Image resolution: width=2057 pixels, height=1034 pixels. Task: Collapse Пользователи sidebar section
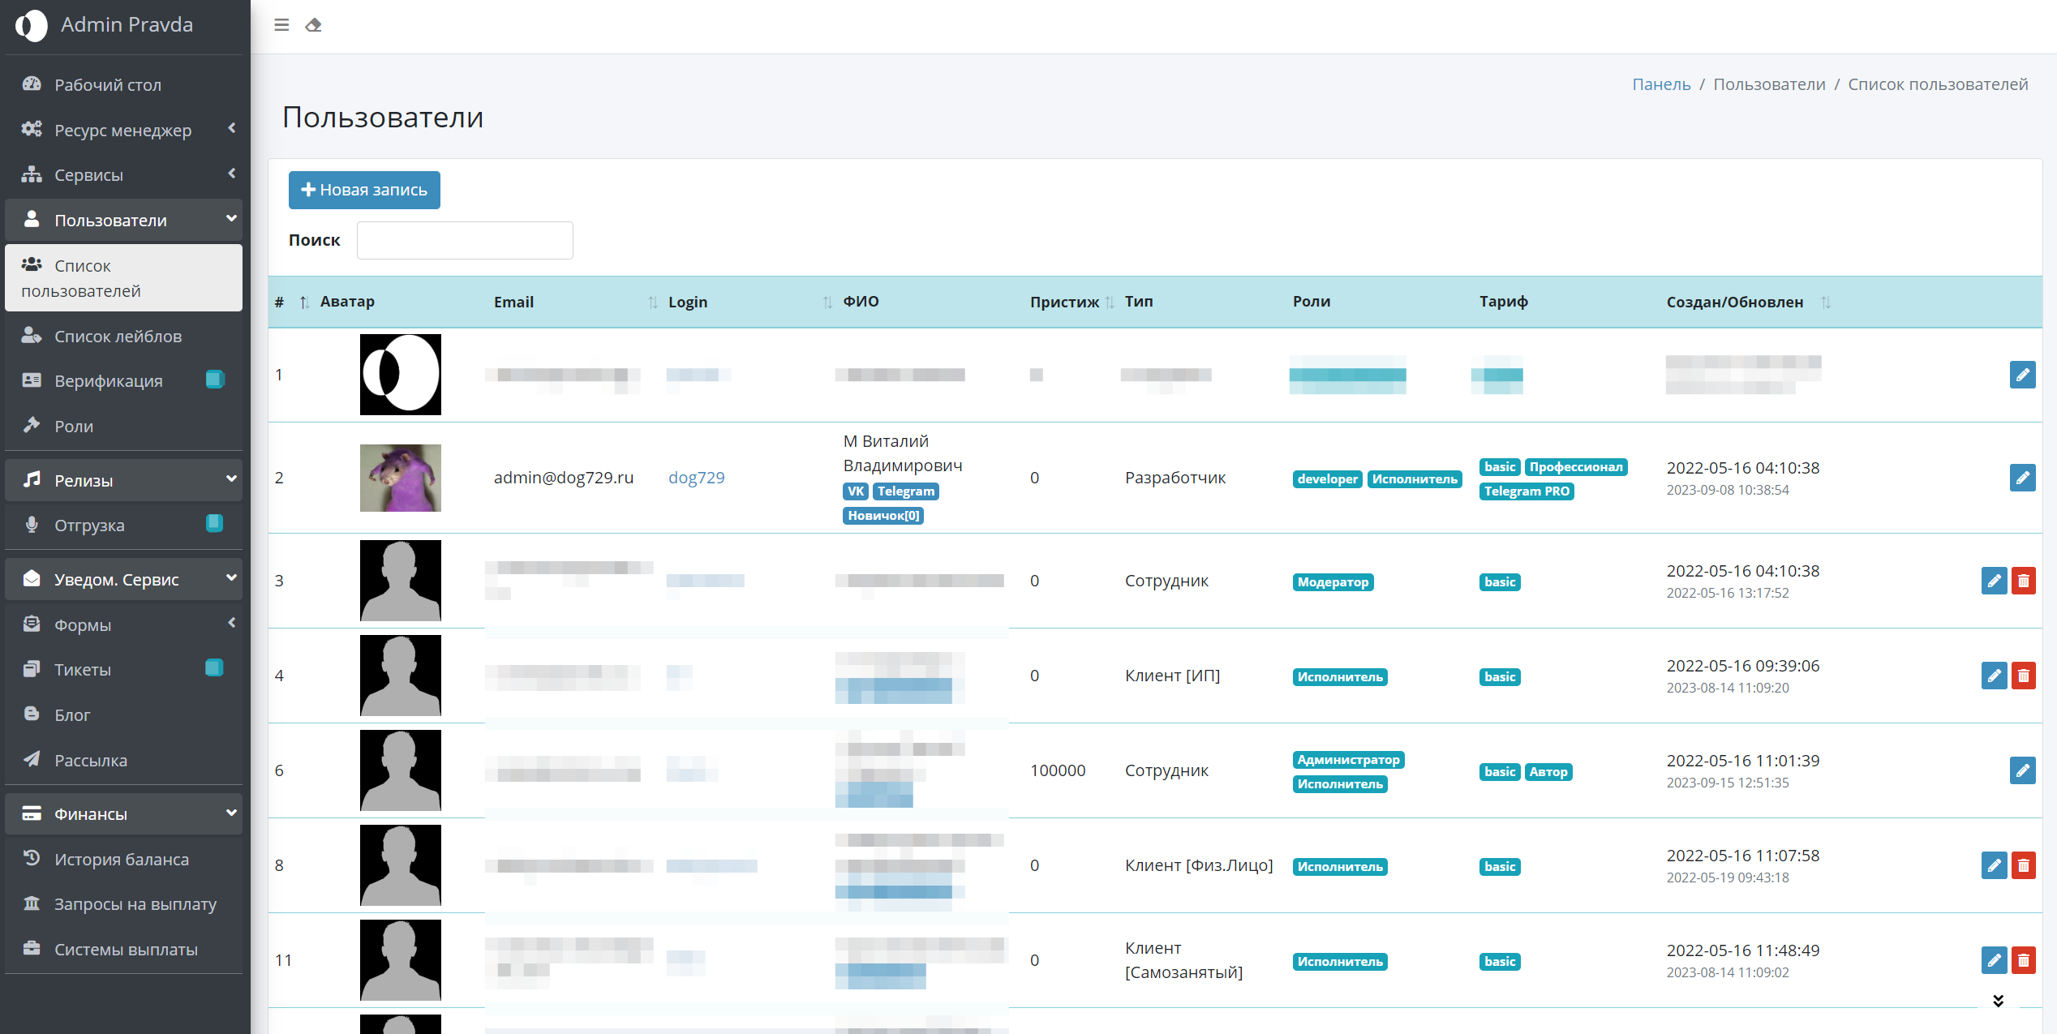point(123,221)
